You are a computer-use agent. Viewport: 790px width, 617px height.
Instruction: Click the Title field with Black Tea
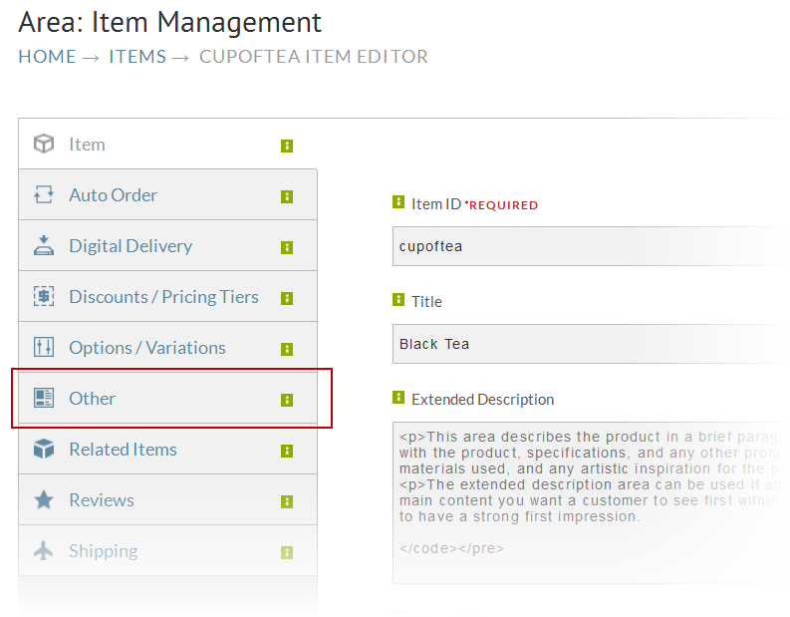tap(591, 344)
